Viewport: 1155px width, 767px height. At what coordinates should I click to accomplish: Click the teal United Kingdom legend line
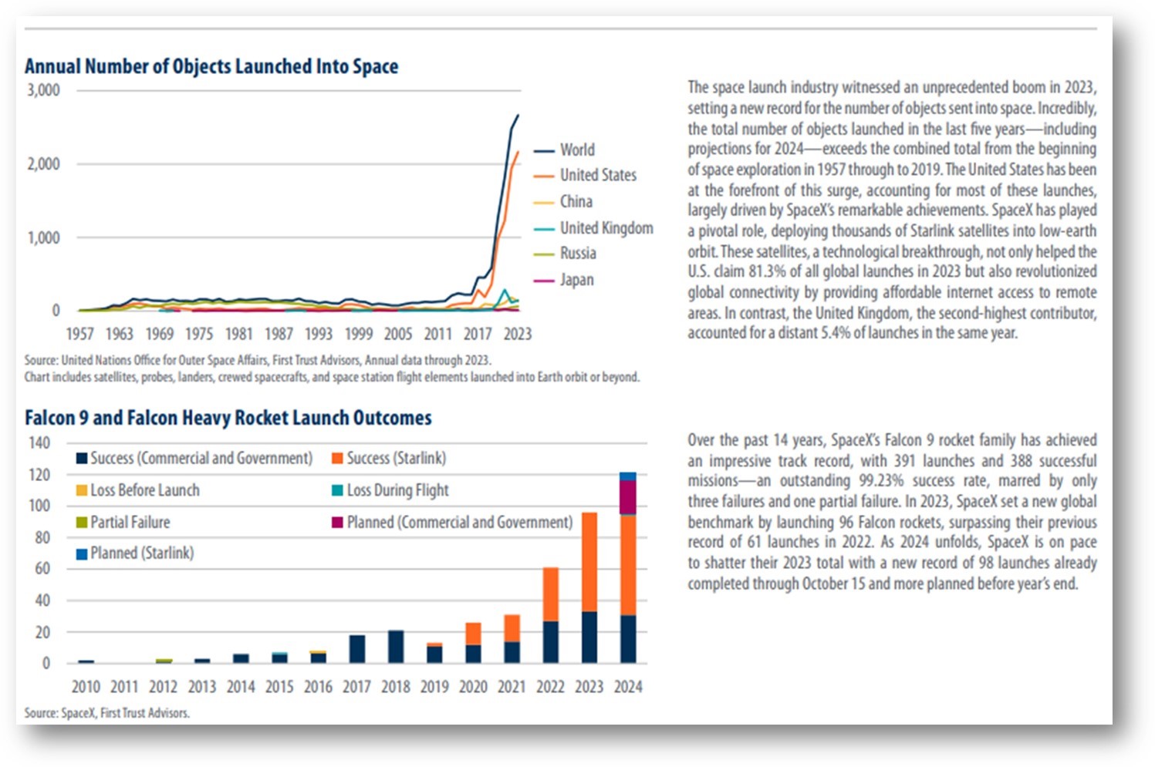[544, 229]
